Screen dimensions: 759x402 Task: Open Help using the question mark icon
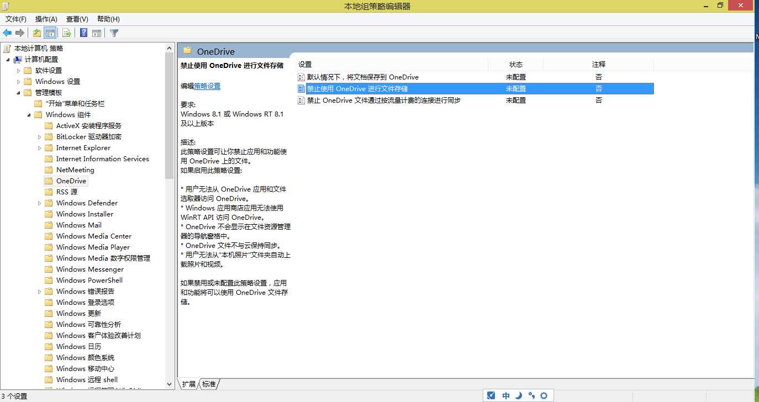(83, 33)
